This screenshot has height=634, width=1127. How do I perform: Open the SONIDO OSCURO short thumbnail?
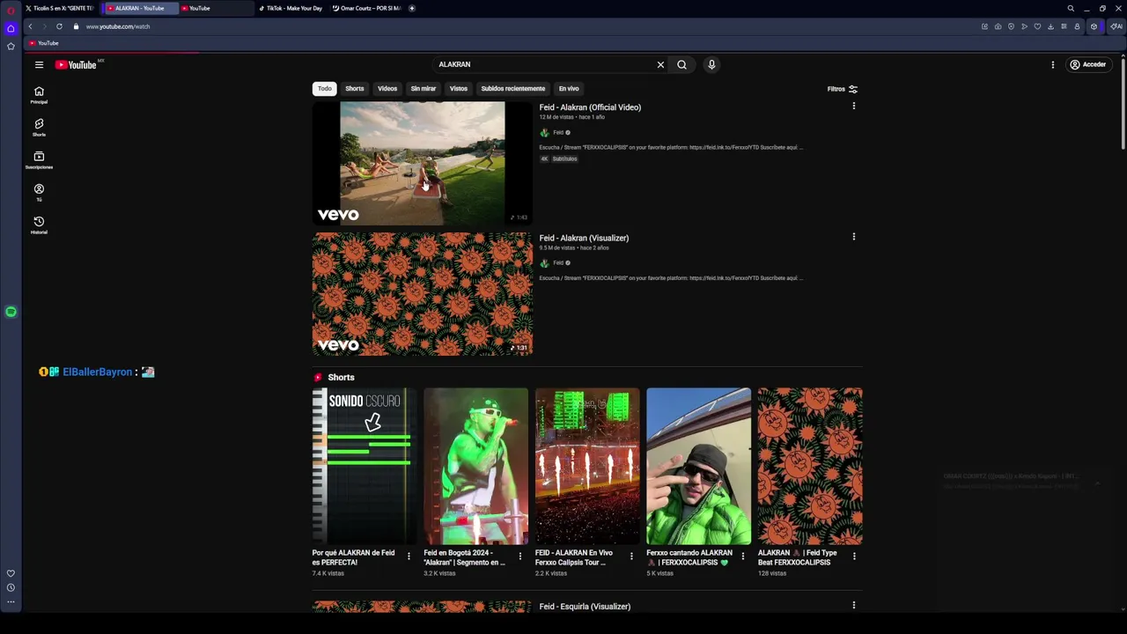pyautogui.click(x=365, y=467)
